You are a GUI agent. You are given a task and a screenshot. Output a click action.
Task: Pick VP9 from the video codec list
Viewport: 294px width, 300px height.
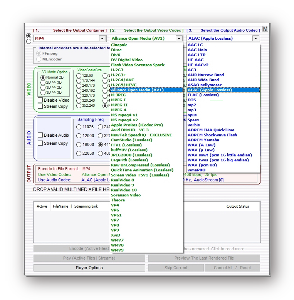(115, 230)
